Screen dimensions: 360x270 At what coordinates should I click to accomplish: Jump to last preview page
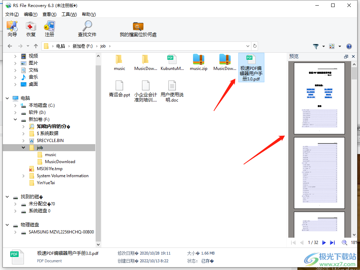(x=332, y=243)
